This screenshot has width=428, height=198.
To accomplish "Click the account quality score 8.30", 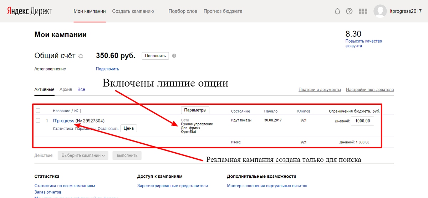I will (x=353, y=34).
